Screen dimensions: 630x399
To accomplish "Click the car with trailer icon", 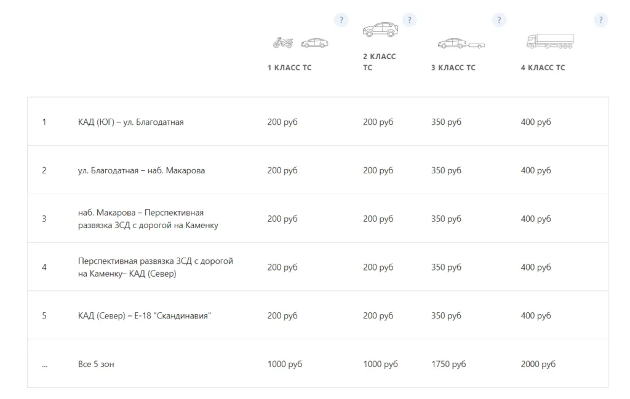I will 461,44.
